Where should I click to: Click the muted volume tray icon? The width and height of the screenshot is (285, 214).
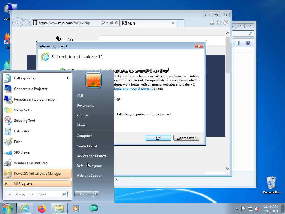click(x=257, y=209)
